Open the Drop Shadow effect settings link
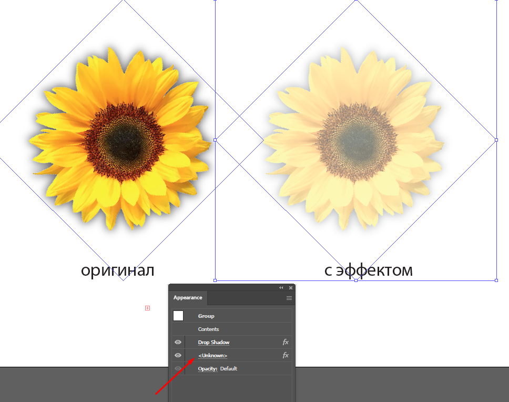Image resolution: width=509 pixels, height=402 pixels. (x=213, y=342)
